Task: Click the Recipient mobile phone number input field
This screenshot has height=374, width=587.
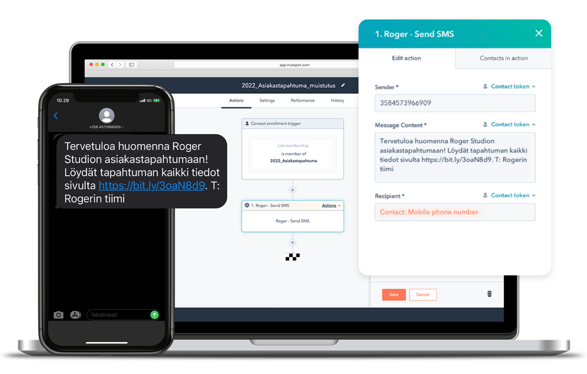Action: pyautogui.click(x=454, y=211)
